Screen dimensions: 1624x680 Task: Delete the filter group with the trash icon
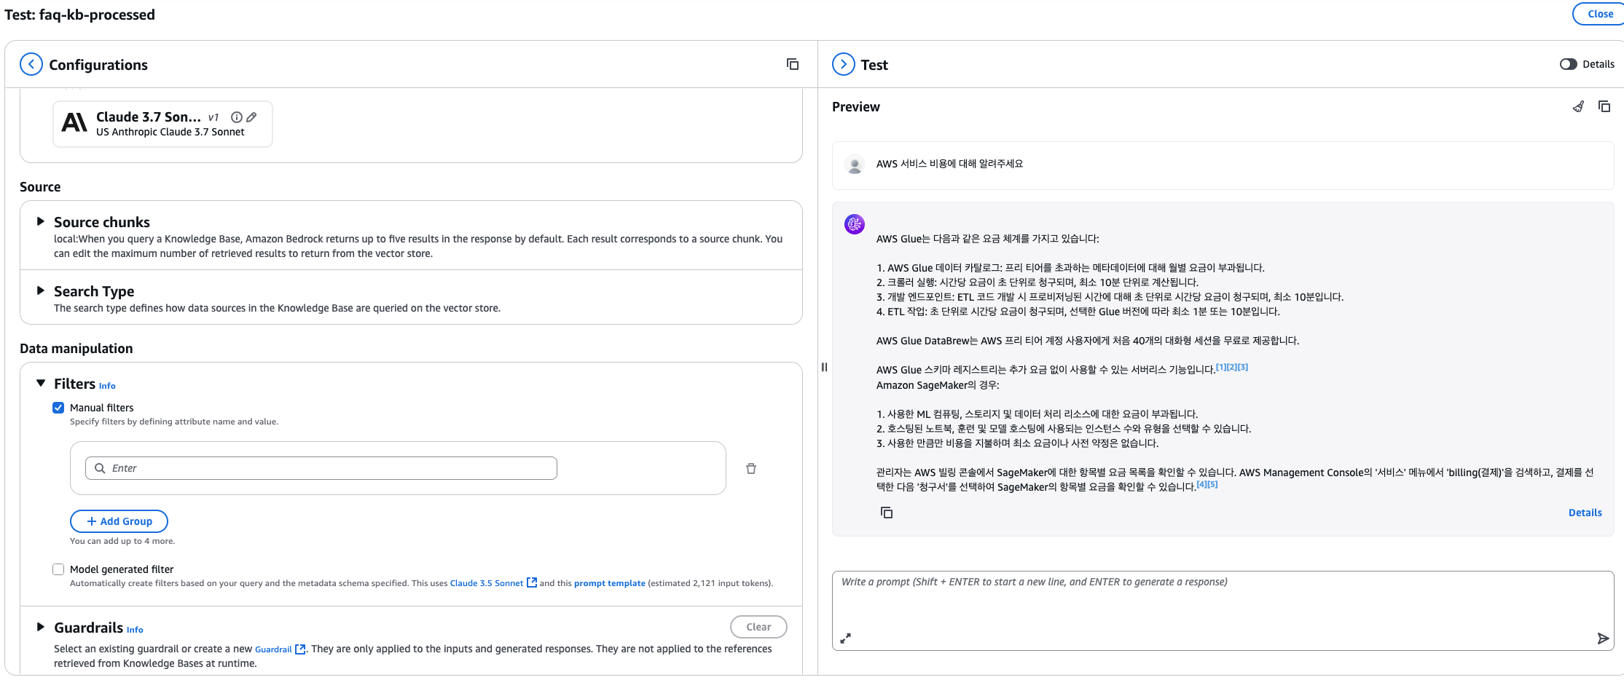tap(751, 468)
